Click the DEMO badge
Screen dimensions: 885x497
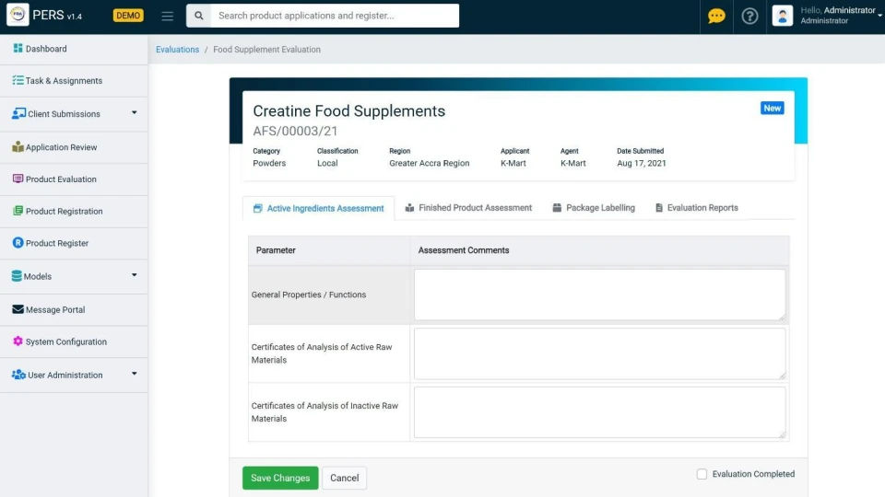(128, 16)
